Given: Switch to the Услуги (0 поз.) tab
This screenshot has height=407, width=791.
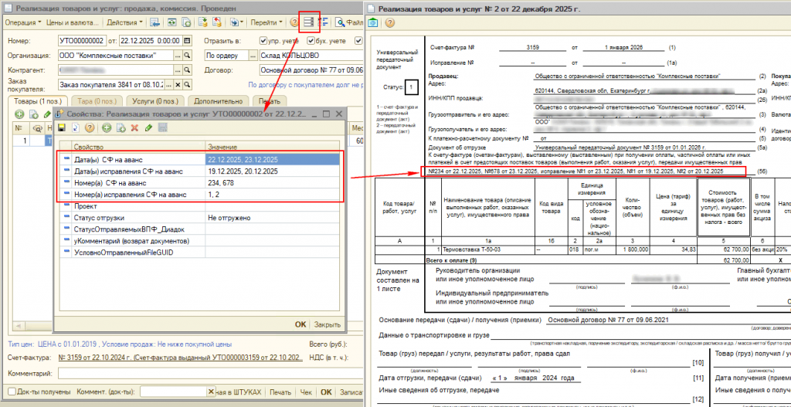Looking at the screenshot, I should pyautogui.click(x=157, y=101).
